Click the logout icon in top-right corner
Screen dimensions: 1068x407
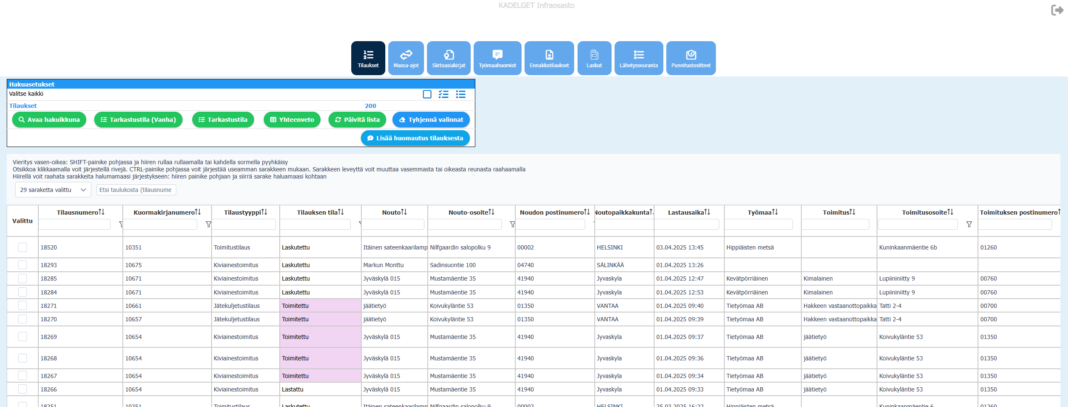click(1057, 10)
